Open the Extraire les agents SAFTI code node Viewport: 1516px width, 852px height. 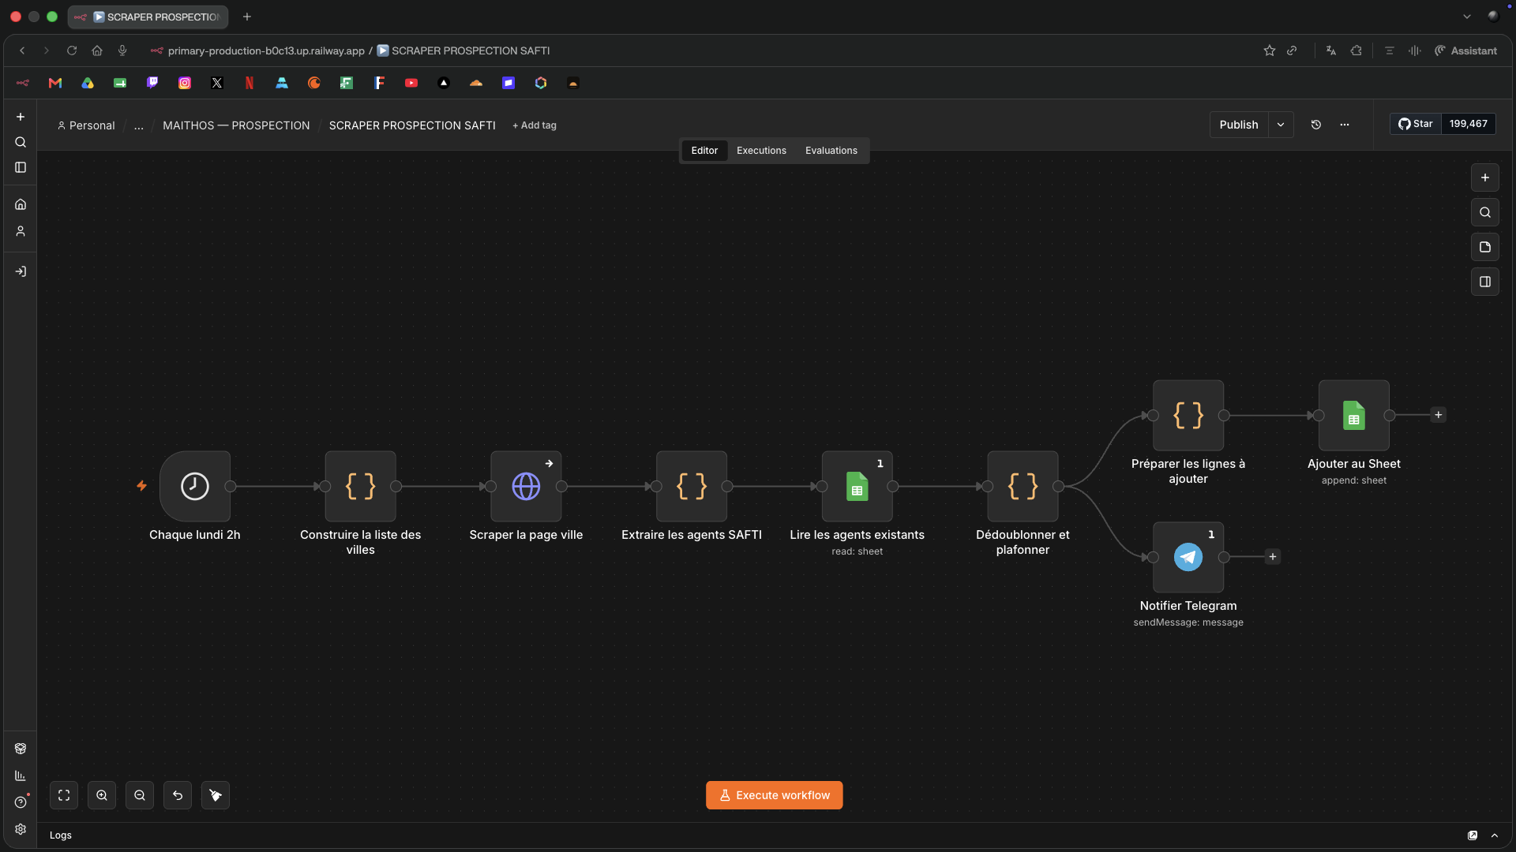(x=692, y=486)
